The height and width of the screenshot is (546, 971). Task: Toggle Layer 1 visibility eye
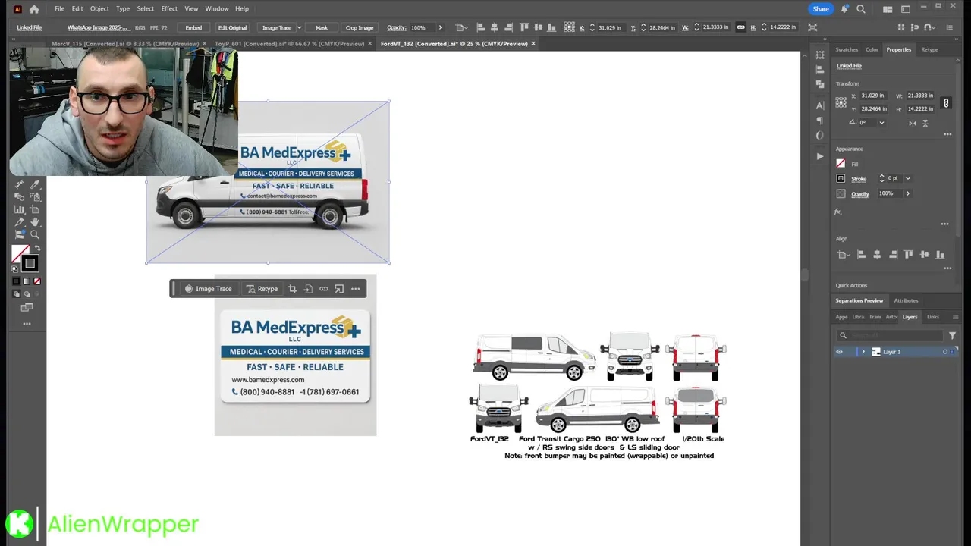point(839,352)
